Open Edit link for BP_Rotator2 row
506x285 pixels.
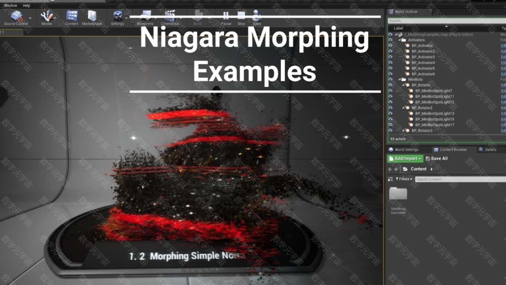(x=503, y=108)
